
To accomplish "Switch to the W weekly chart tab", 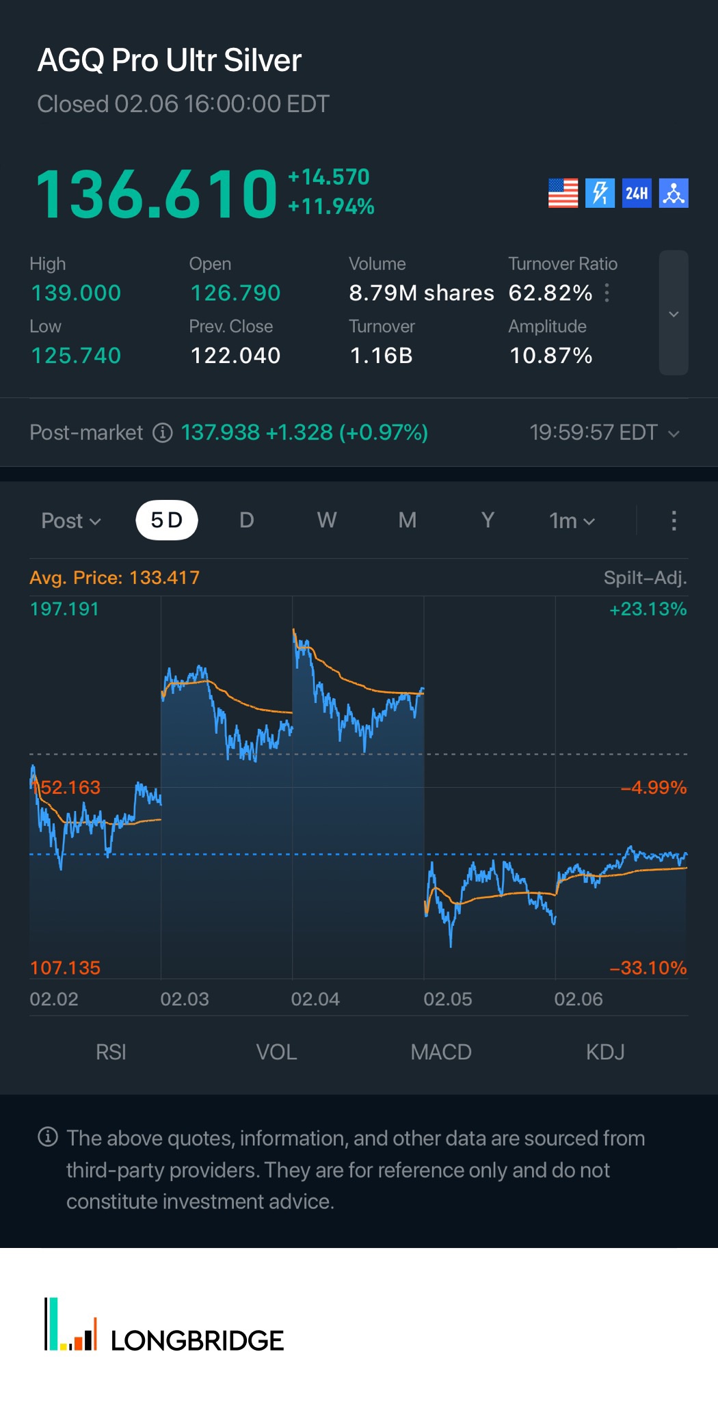I will 327,520.
